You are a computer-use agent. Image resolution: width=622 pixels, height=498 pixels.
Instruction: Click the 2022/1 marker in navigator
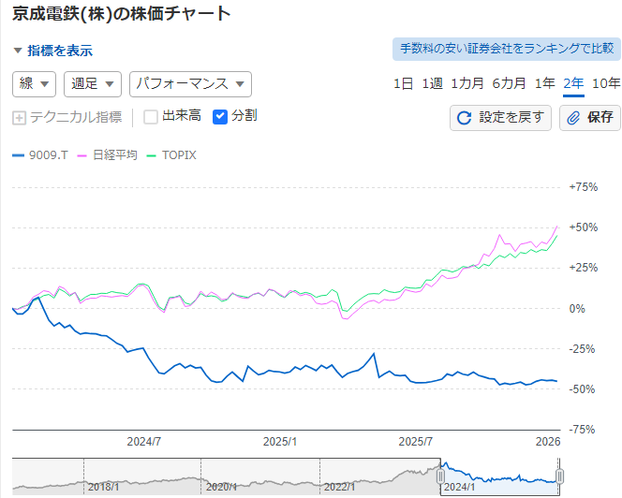click(x=339, y=487)
